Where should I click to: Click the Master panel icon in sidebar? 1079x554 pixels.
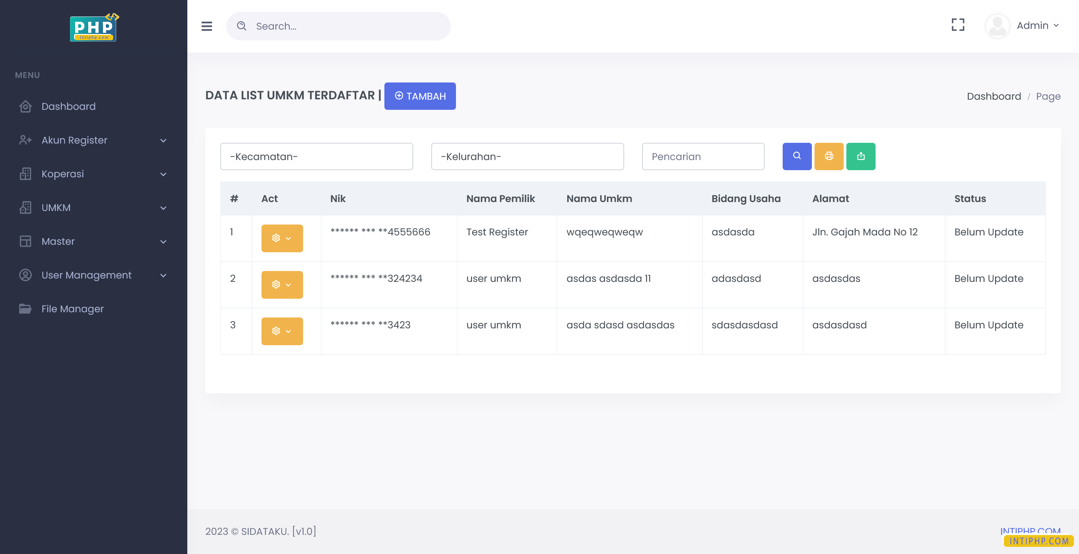pos(25,241)
